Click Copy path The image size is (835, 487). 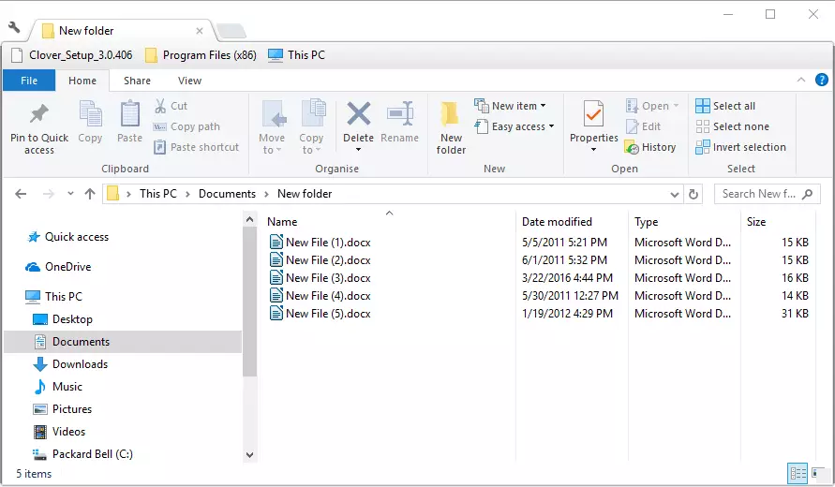pyautogui.click(x=186, y=126)
